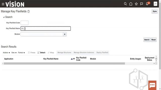
Task: Click the Key Flexfield Name field
Action: point(46,28)
